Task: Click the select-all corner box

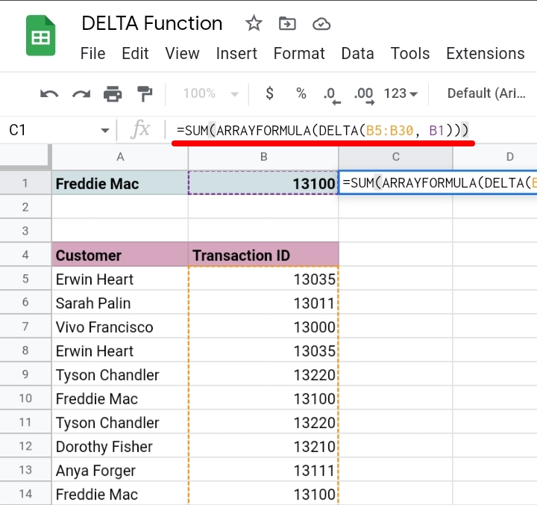Action: tap(25, 157)
